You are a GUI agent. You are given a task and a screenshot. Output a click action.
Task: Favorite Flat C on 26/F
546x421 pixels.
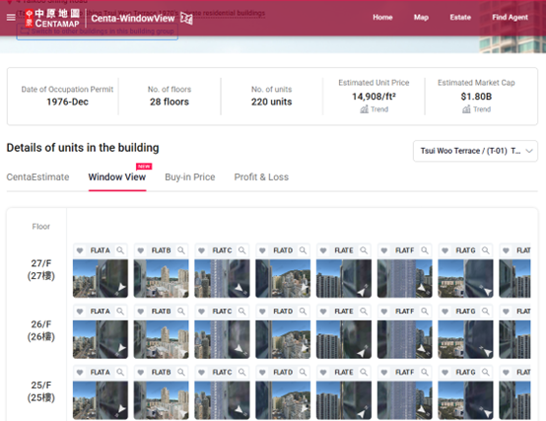pos(202,312)
